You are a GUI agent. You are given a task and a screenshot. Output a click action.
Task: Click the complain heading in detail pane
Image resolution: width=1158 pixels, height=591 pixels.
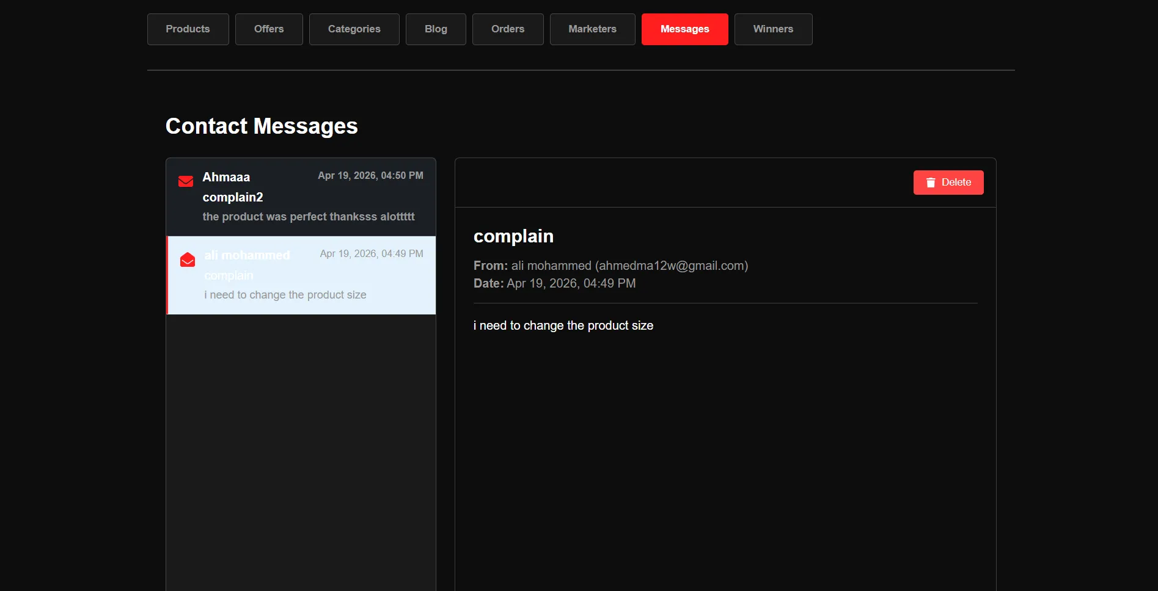[x=513, y=236]
